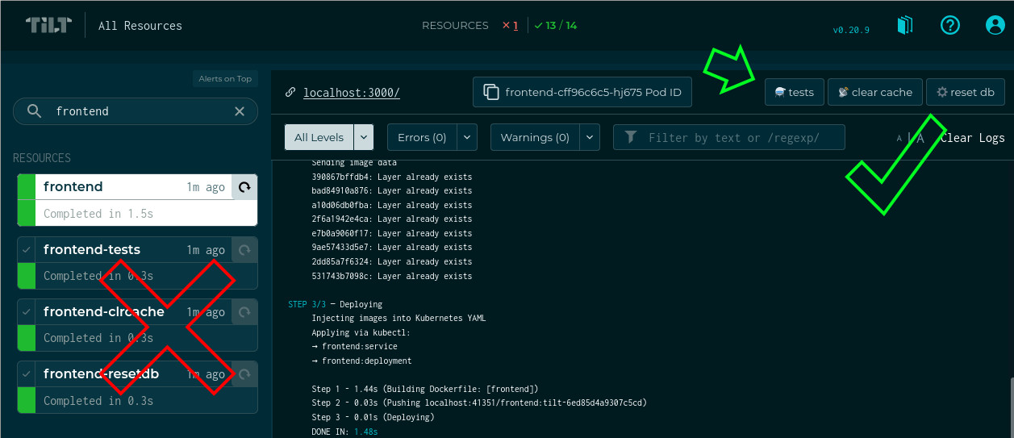Click log line '2dd85a7f6324: Layer already exists'

[392, 261]
